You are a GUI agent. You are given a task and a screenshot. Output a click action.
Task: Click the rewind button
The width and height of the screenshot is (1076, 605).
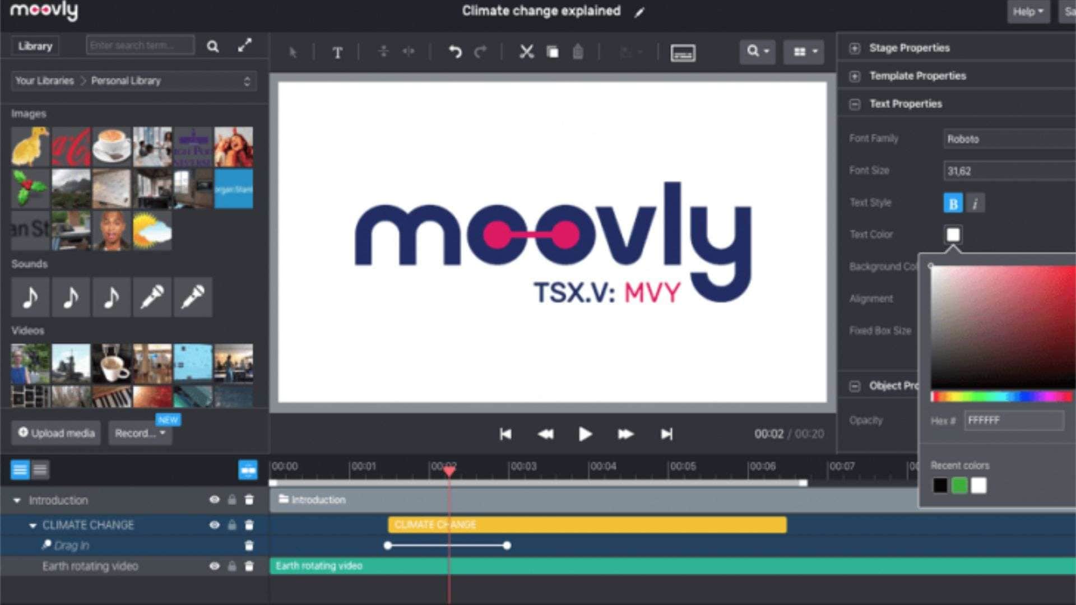tap(545, 434)
